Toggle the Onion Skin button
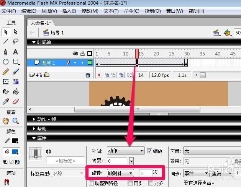 click(x=107, y=75)
